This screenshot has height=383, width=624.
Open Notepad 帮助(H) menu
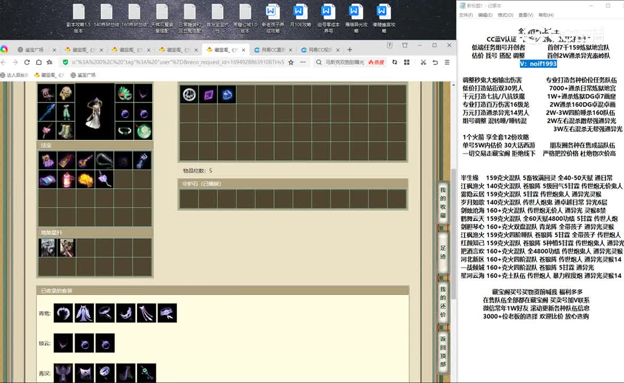click(x=546, y=15)
